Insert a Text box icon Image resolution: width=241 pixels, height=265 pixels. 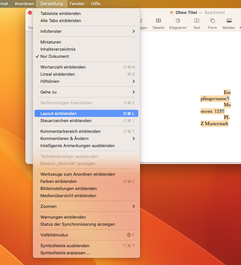197,21
